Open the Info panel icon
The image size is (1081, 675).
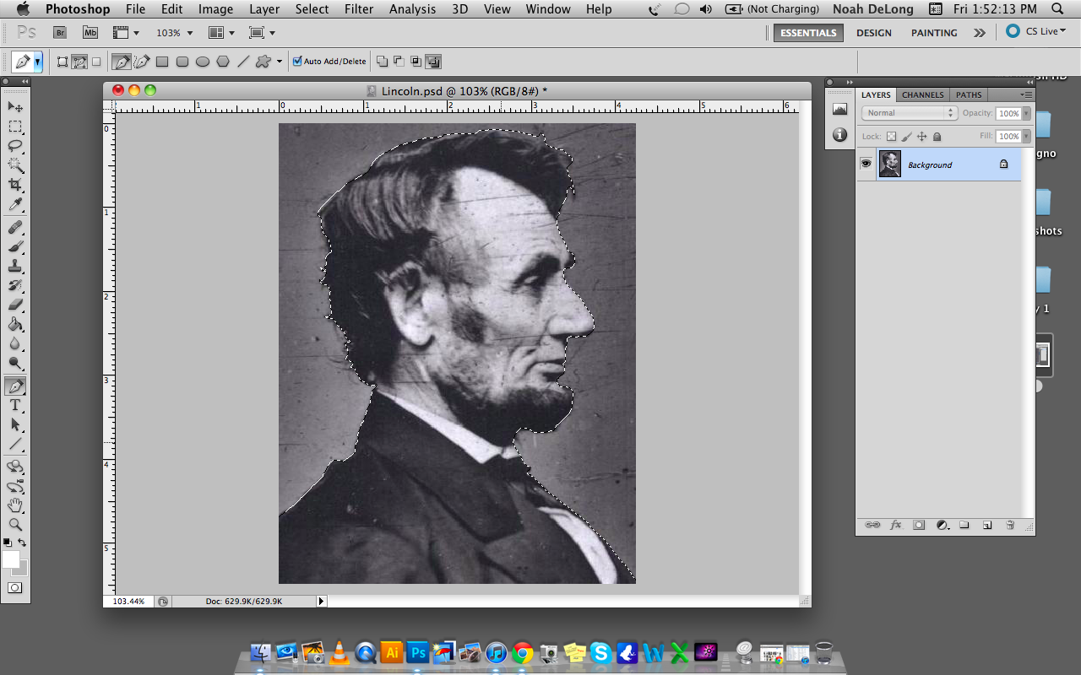click(x=839, y=134)
